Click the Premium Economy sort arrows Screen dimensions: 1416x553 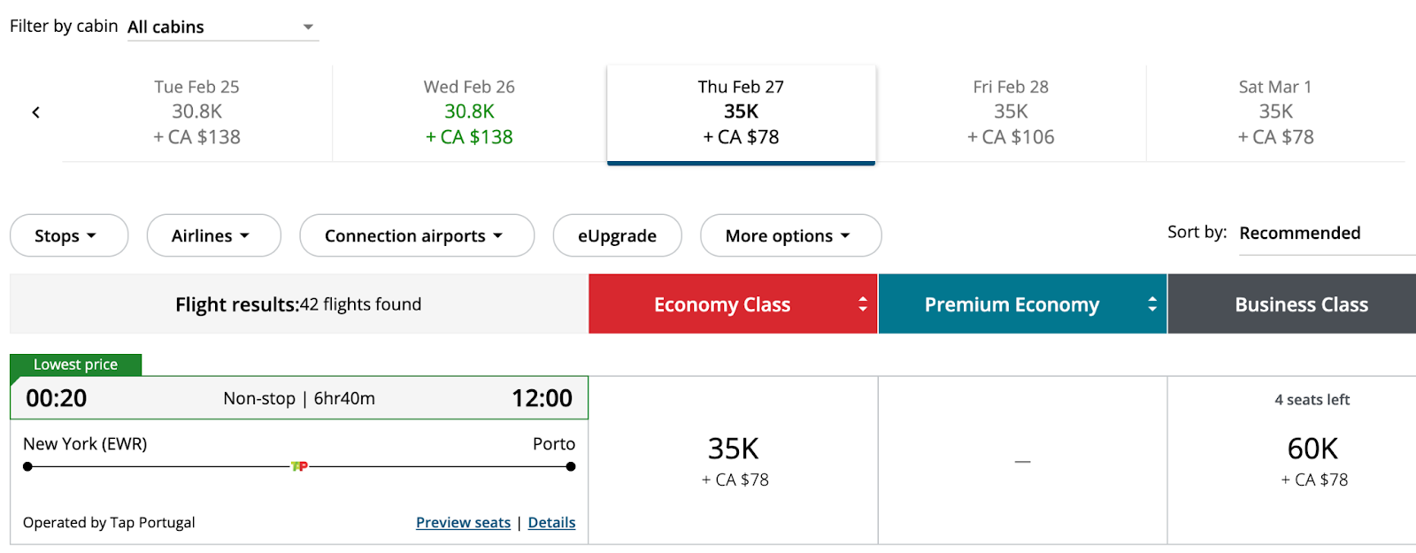(1152, 304)
